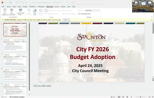
Task: Select slide 5 thumbnail
Action: 15,89
